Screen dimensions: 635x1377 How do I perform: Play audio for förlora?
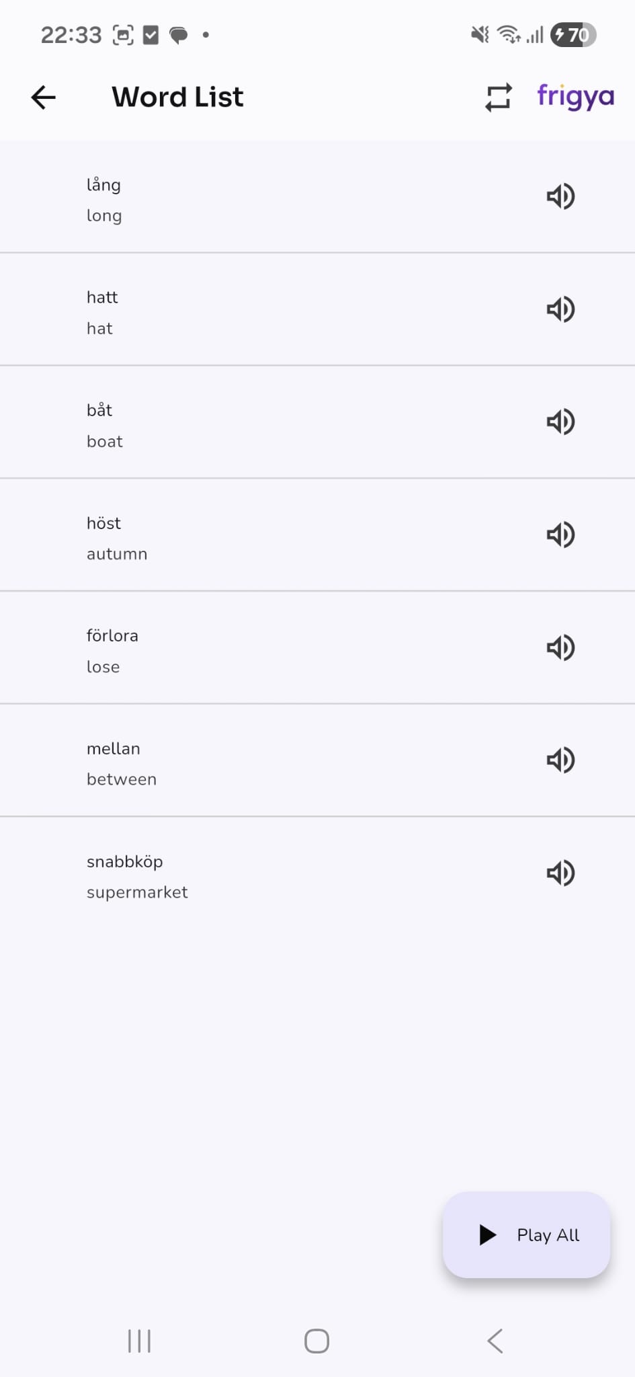[560, 647]
